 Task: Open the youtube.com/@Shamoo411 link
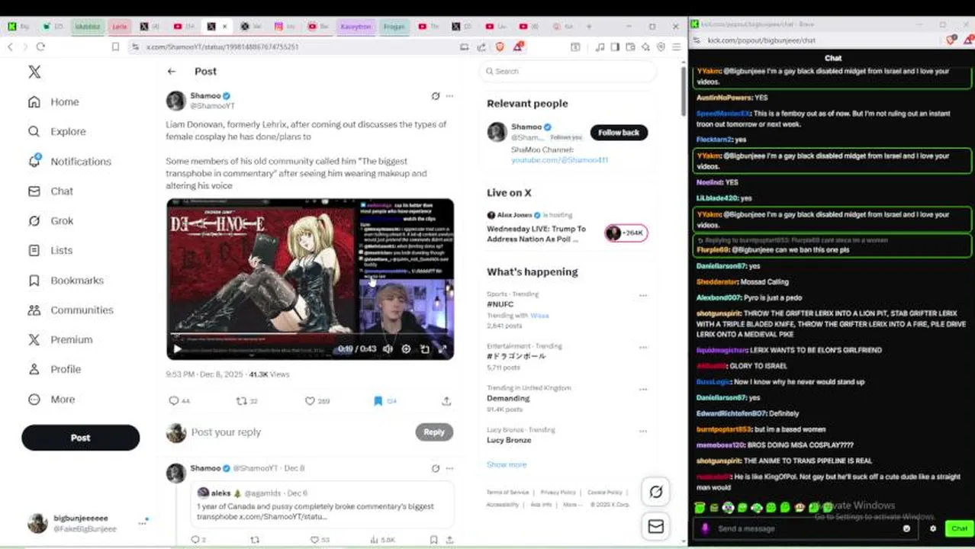coord(559,160)
